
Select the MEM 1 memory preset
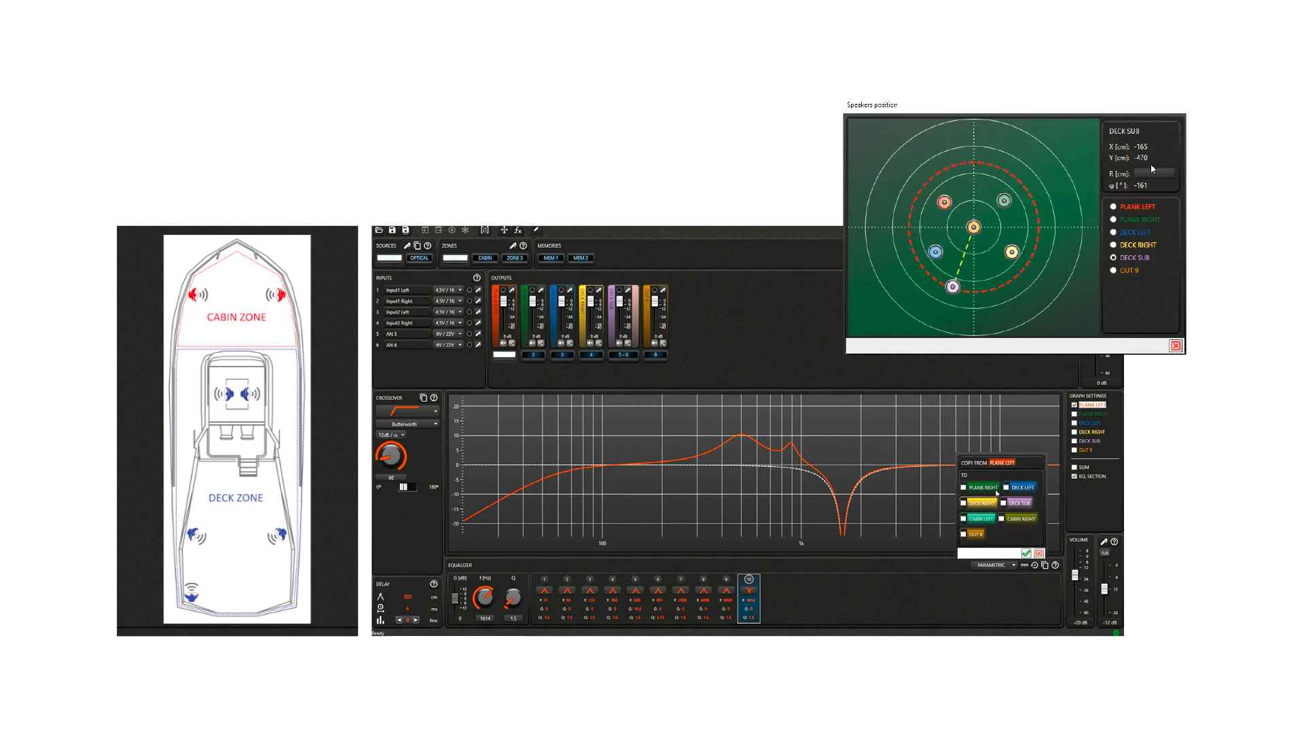[x=549, y=258]
